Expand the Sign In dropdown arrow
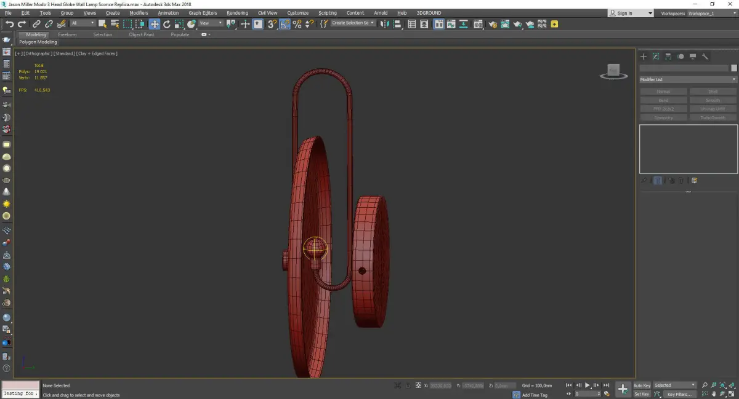 (x=650, y=13)
